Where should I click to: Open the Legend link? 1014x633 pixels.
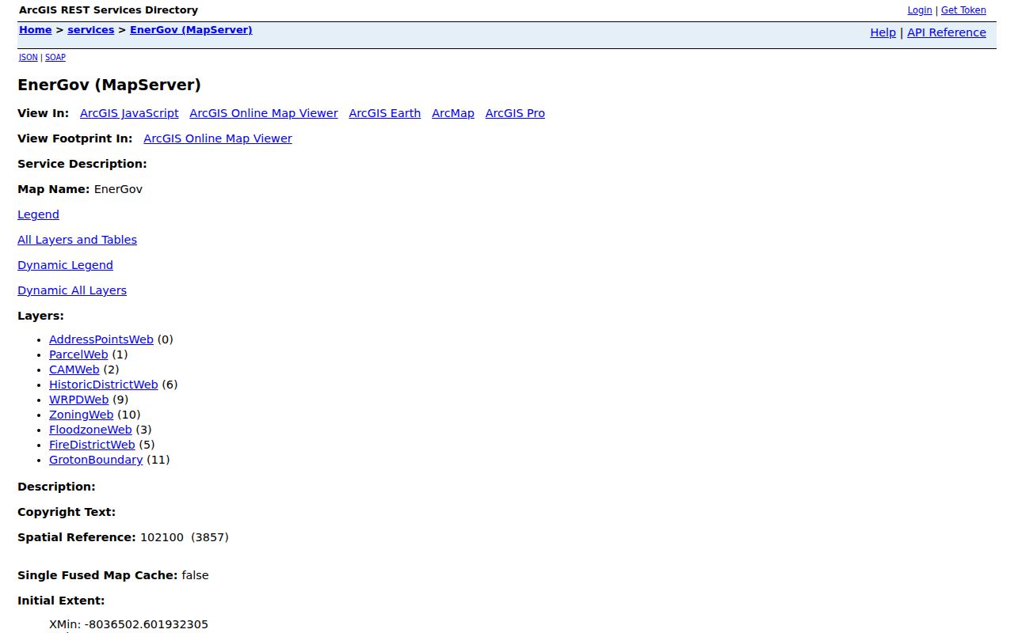coord(38,214)
